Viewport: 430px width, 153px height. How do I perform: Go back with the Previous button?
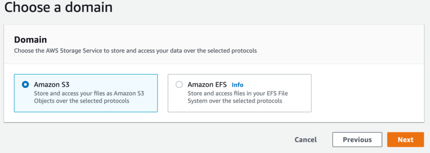(x=357, y=140)
